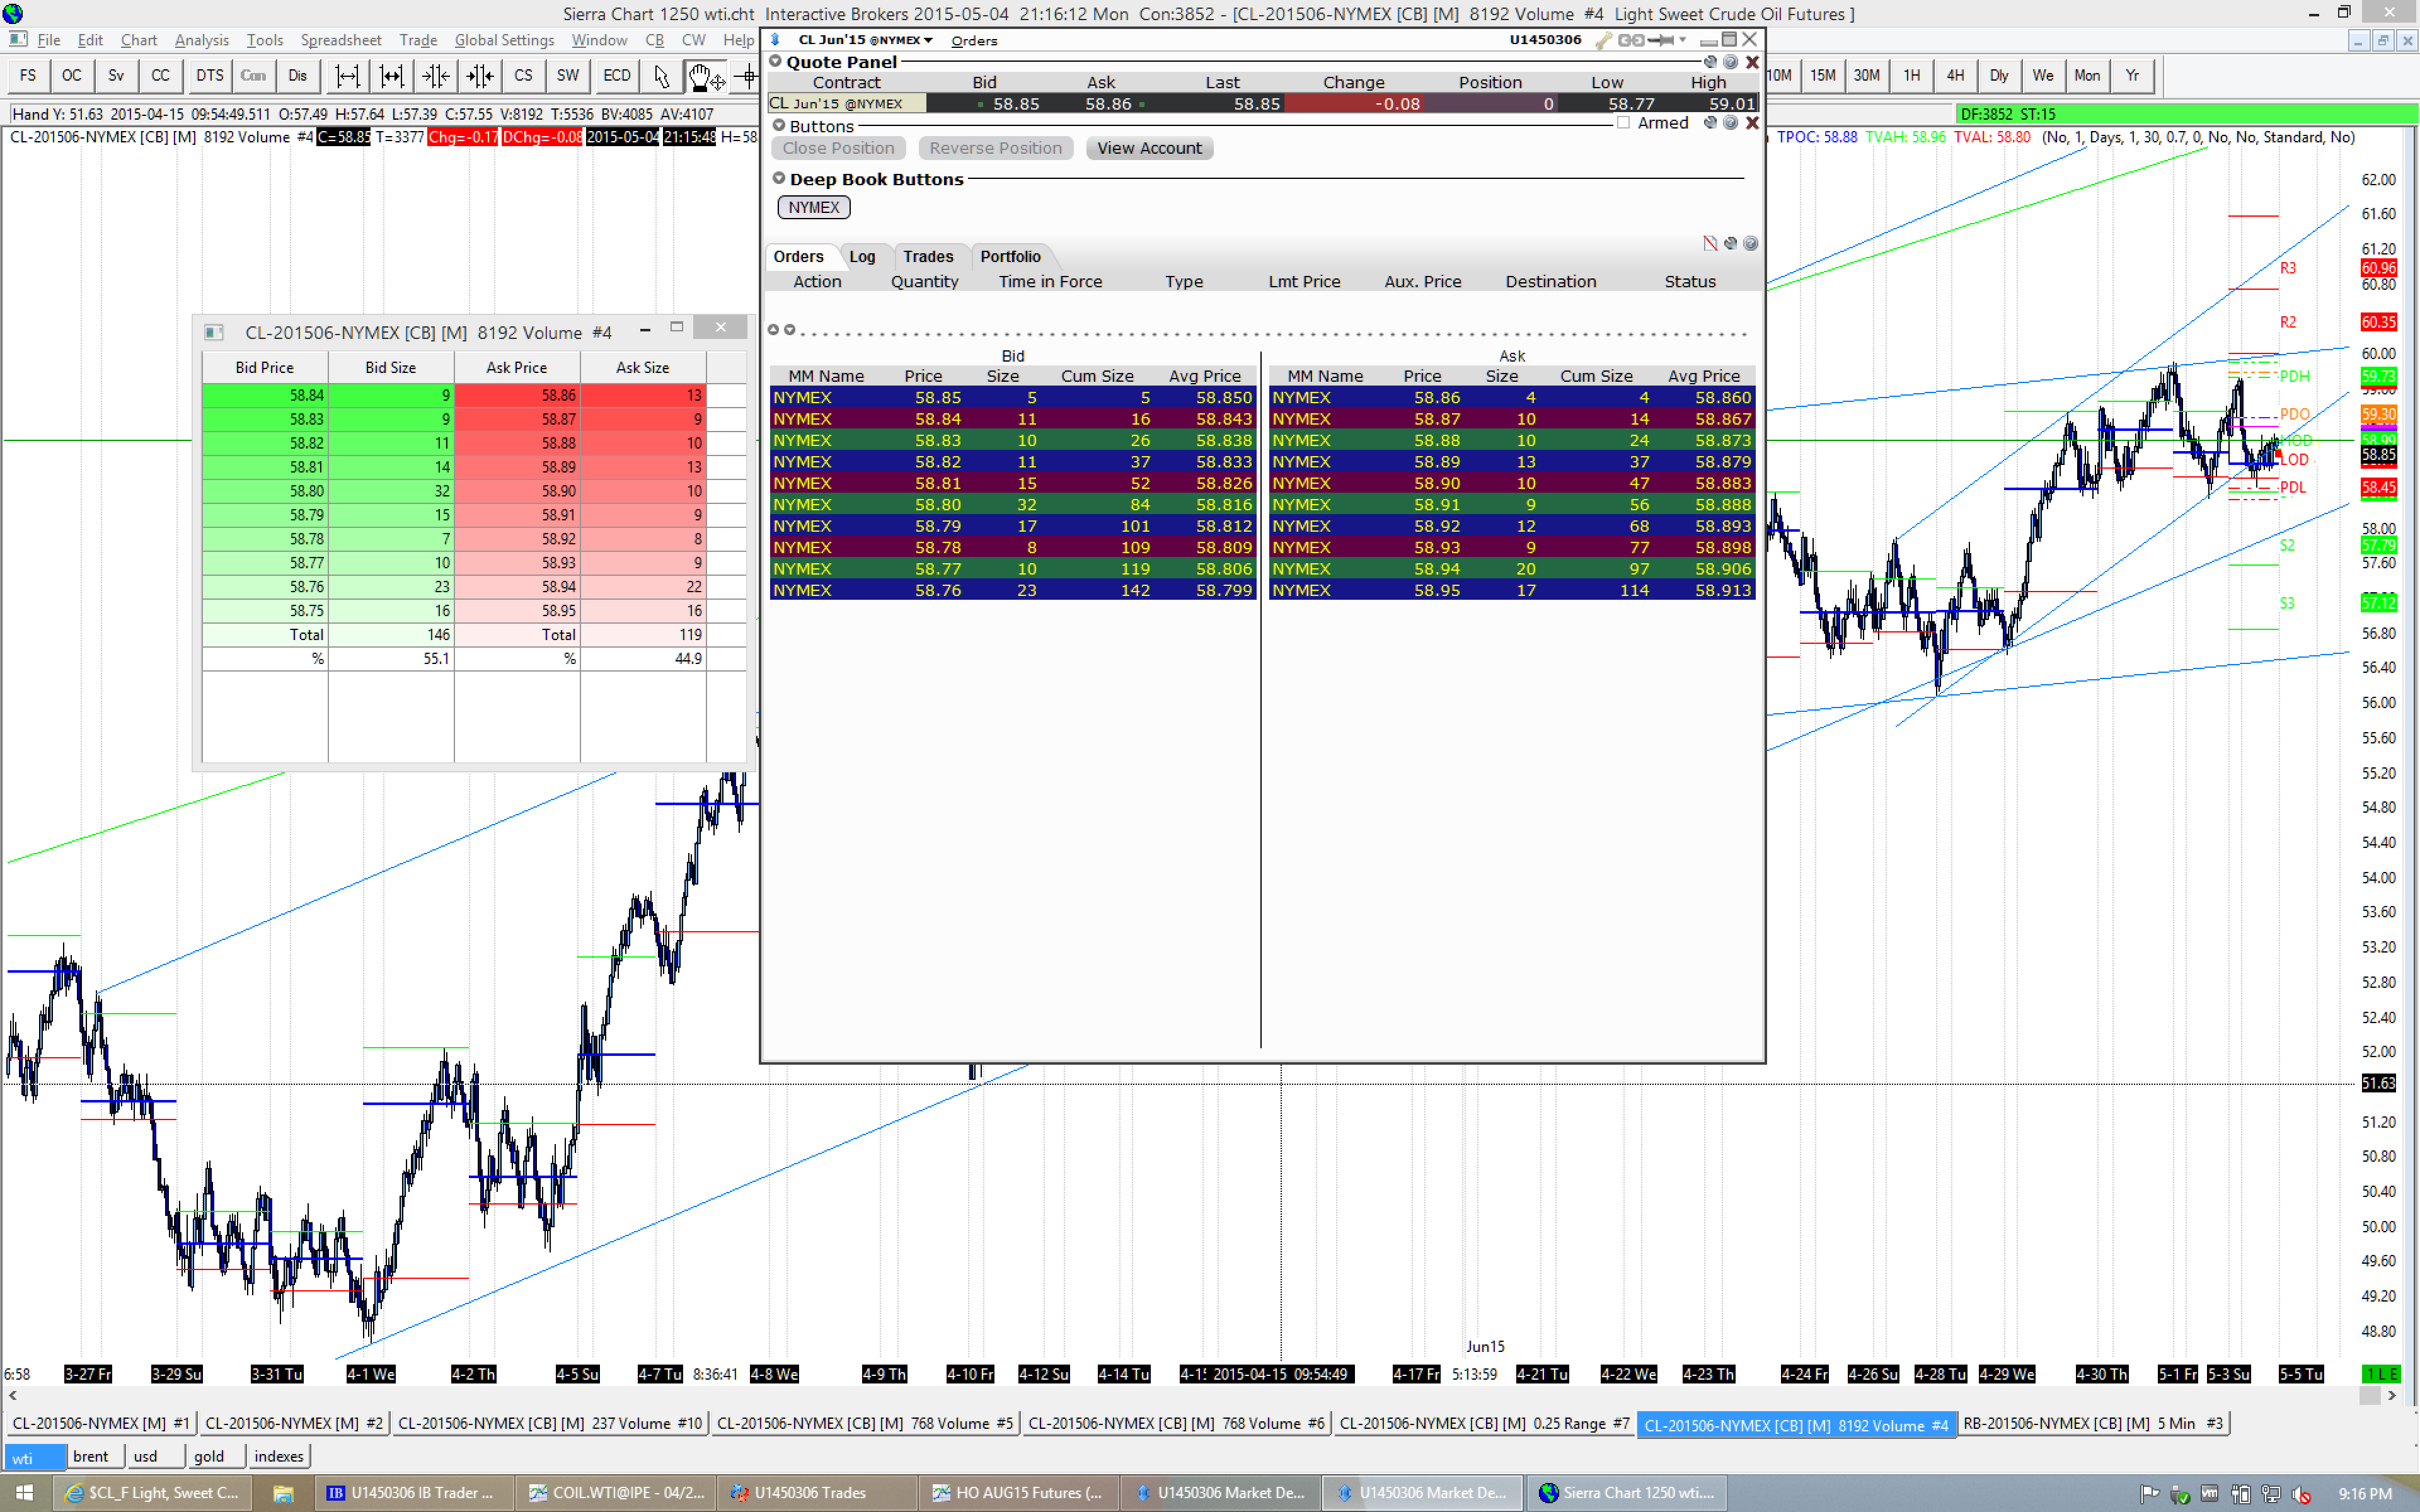The height and width of the screenshot is (1512, 2420).
Task: Click the Quote Panel help icon
Action: click(1730, 62)
